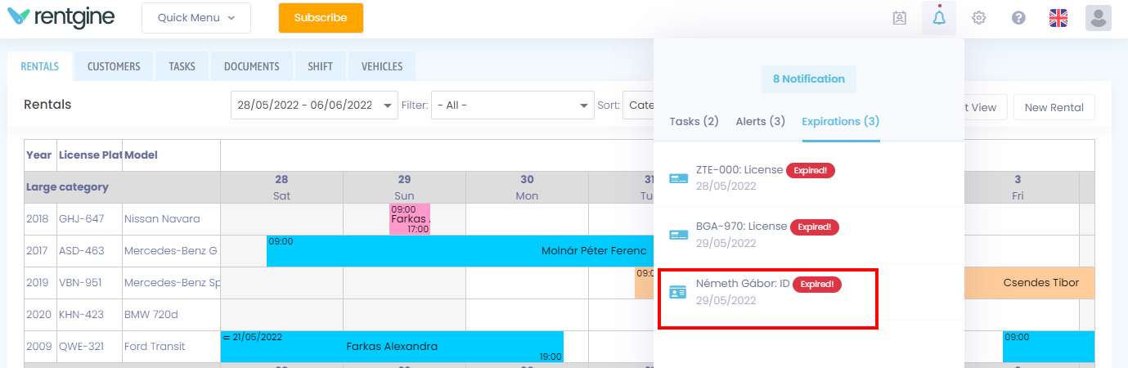
Task: Open the user profile avatar
Action: coord(1098,17)
